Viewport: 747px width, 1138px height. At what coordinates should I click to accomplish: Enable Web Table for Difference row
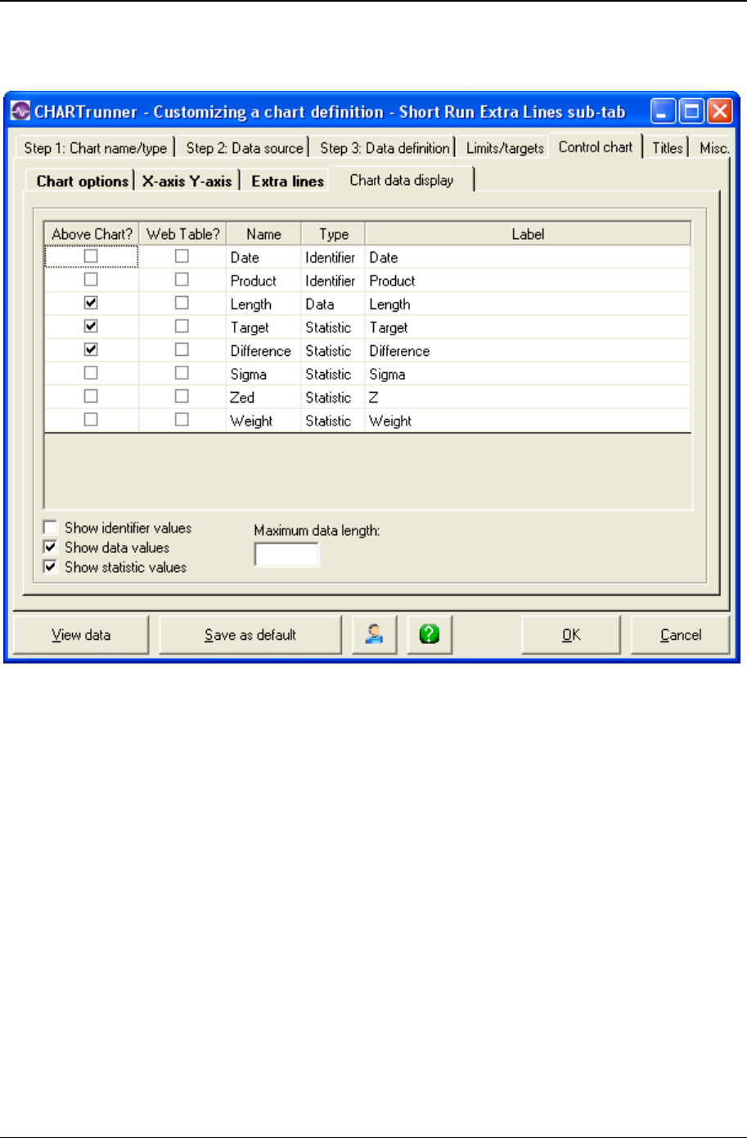pos(182,349)
